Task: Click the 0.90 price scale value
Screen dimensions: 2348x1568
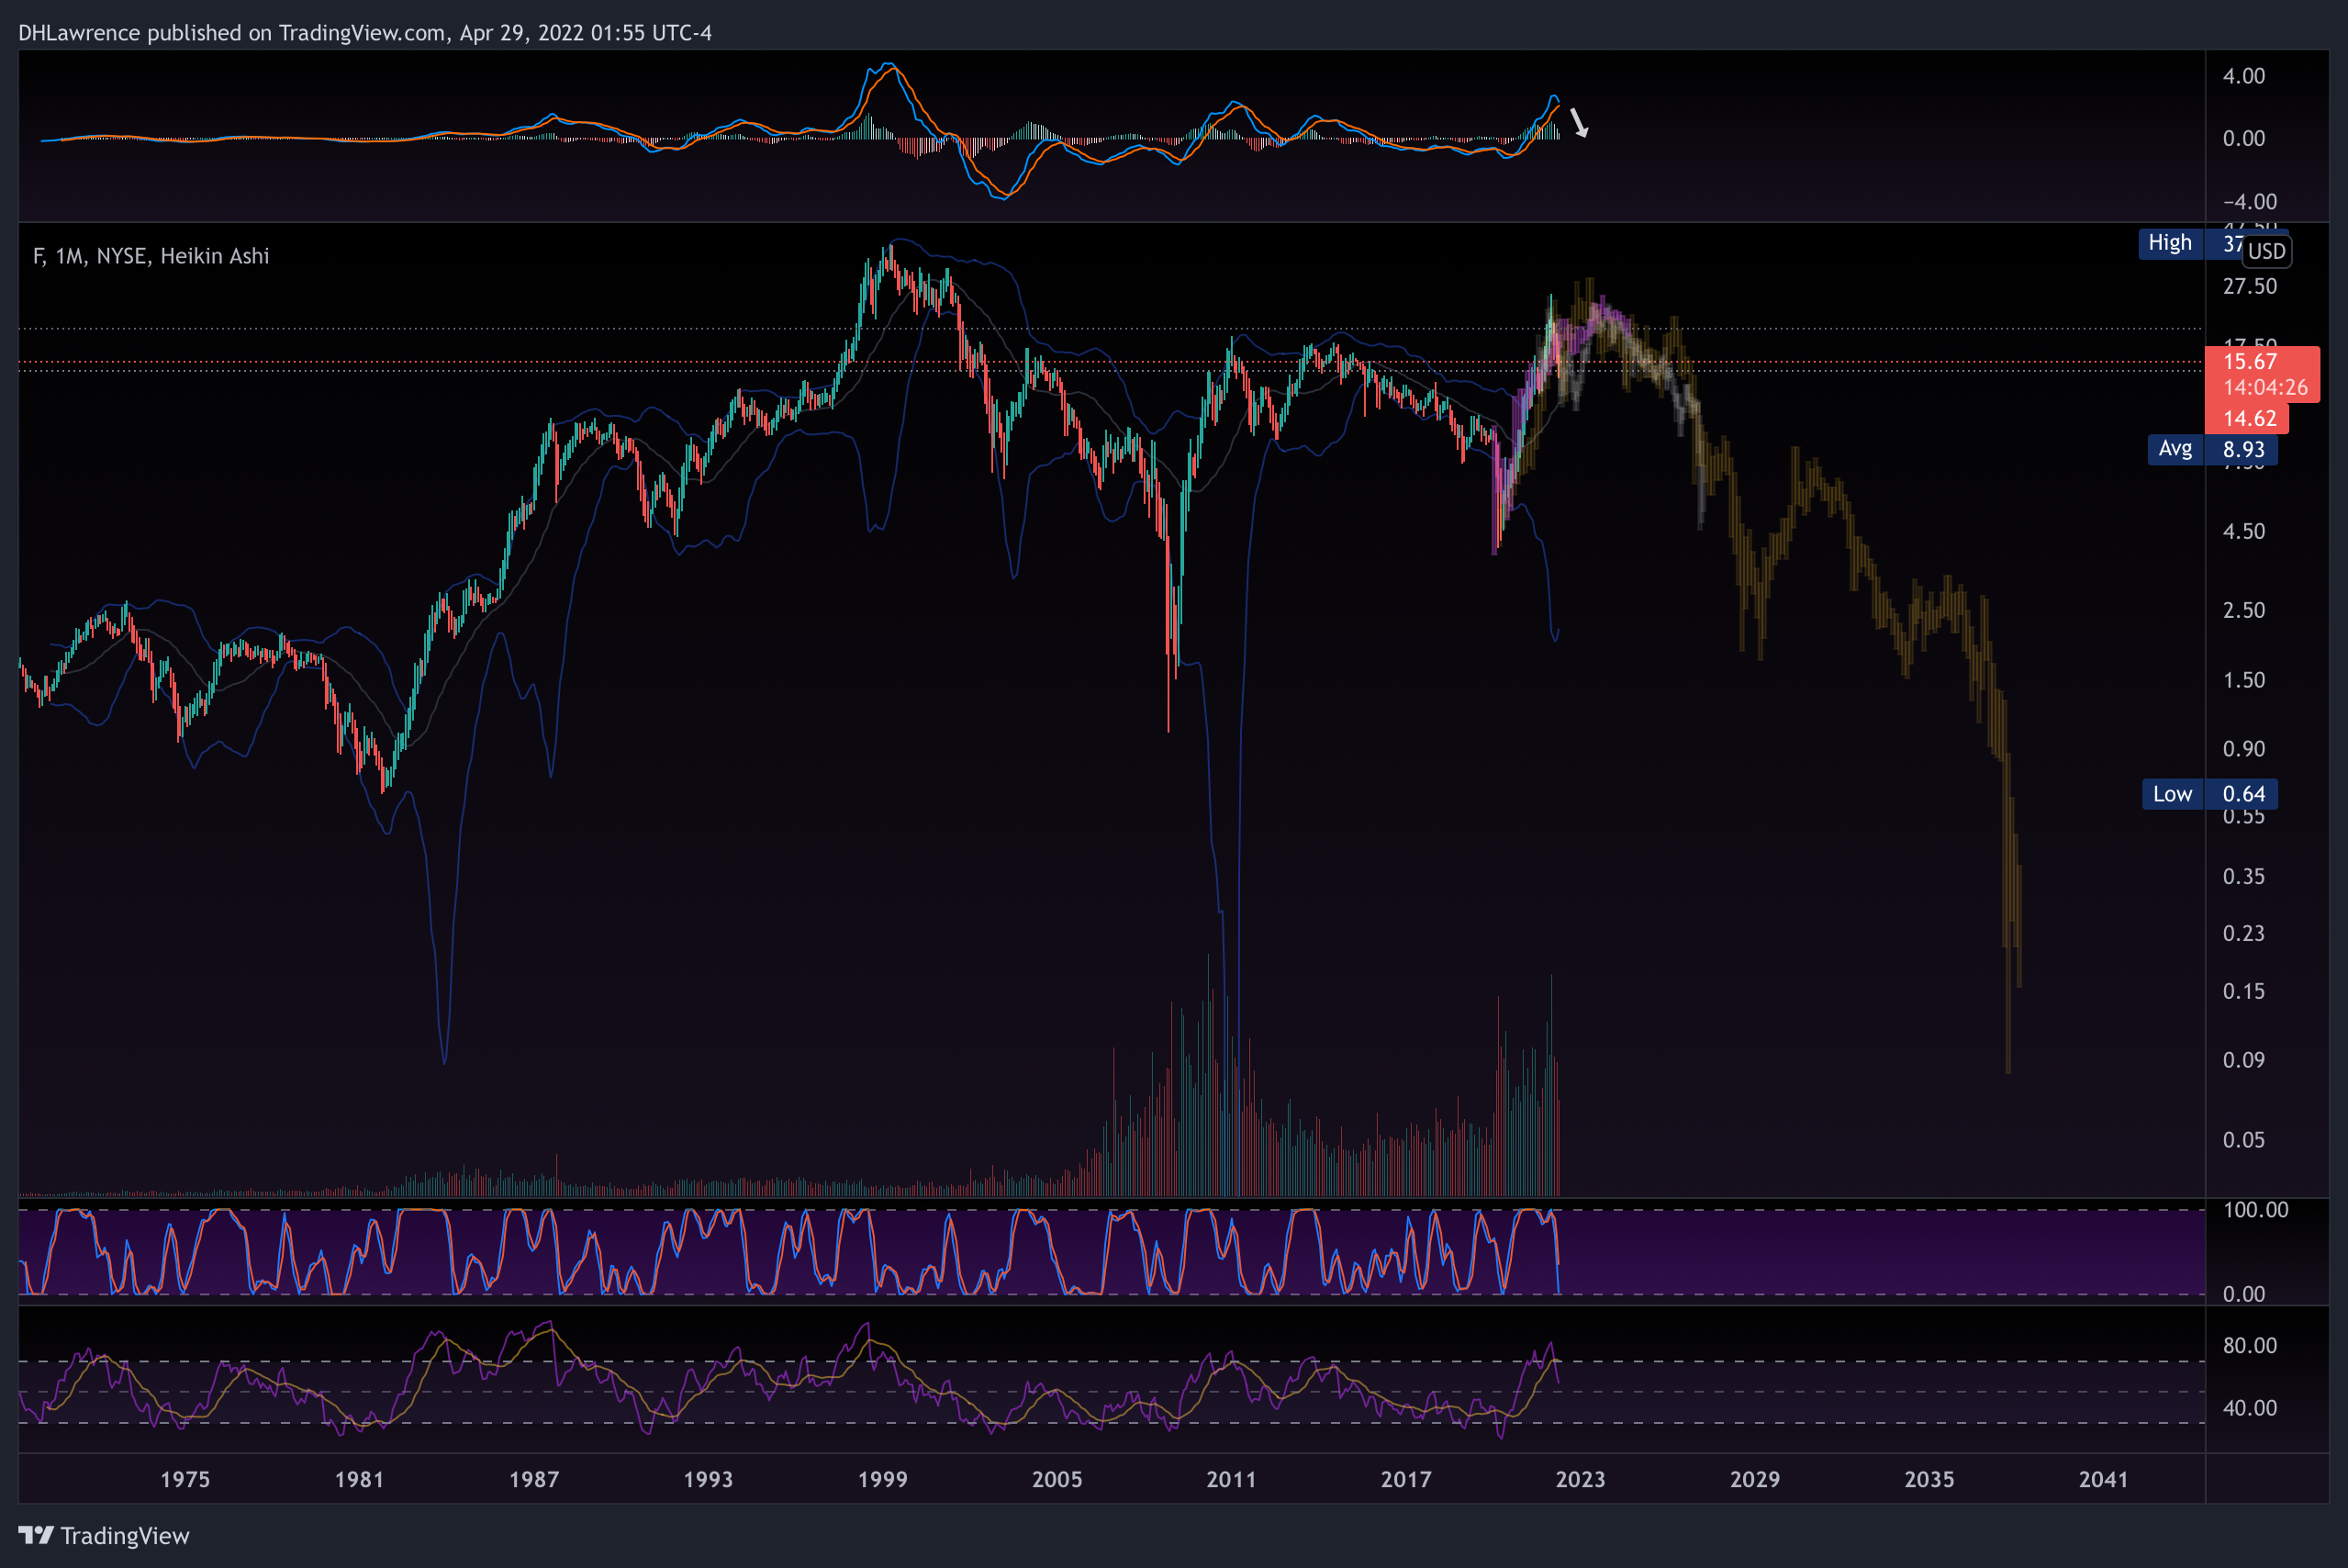Action: coord(2243,749)
